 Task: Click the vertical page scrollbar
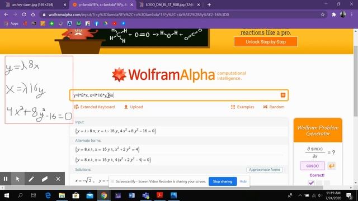[x=356, y=81]
